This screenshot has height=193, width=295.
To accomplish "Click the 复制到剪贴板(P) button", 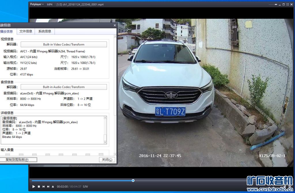I will coord(18,160).
